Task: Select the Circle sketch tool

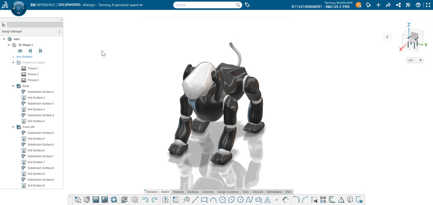Action: (x=222, y=200)
